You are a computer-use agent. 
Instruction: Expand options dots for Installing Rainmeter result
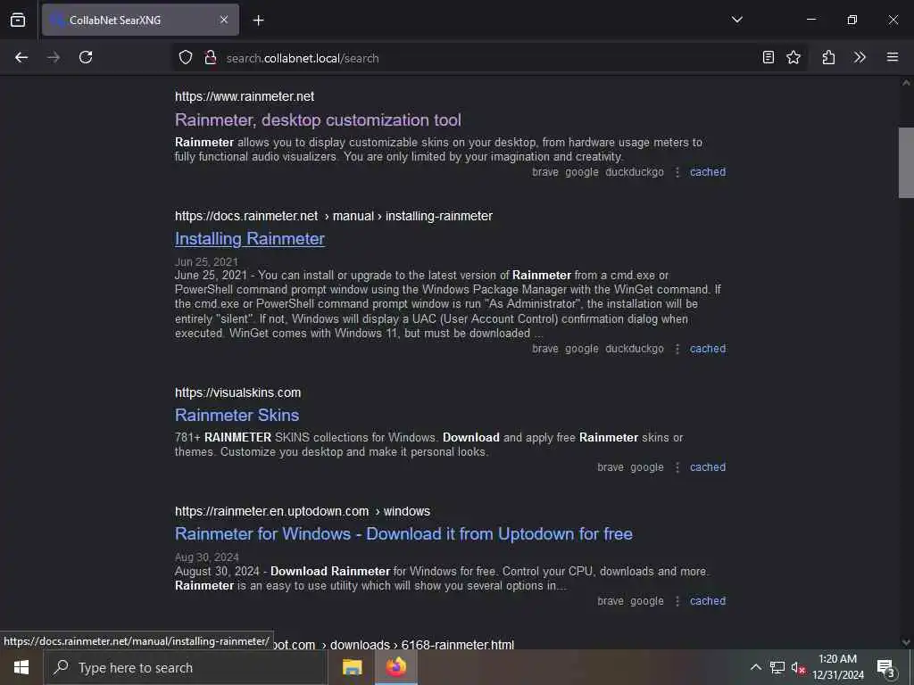click(677, 349)
